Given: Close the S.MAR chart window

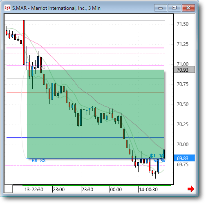Looking at the screenshot, I should (x=188, y=8).
